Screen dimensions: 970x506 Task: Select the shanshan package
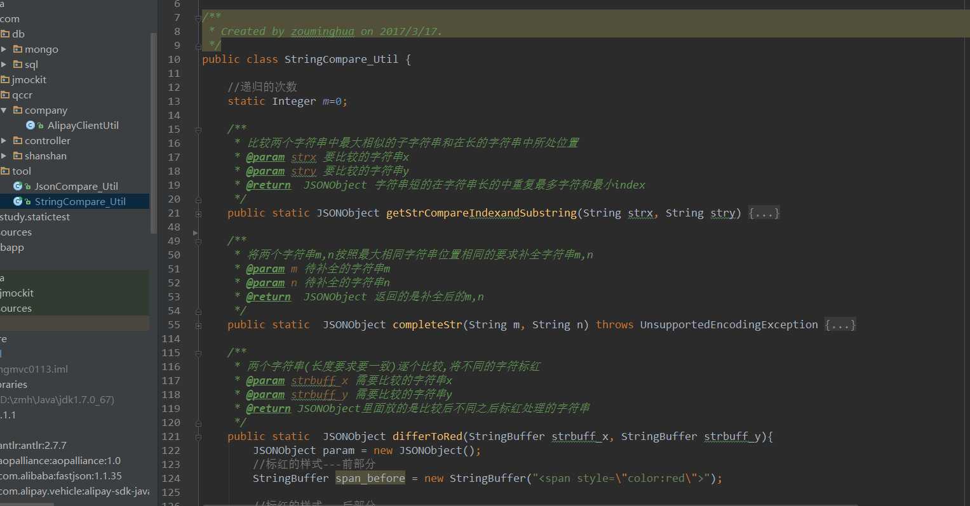point(46,156)
